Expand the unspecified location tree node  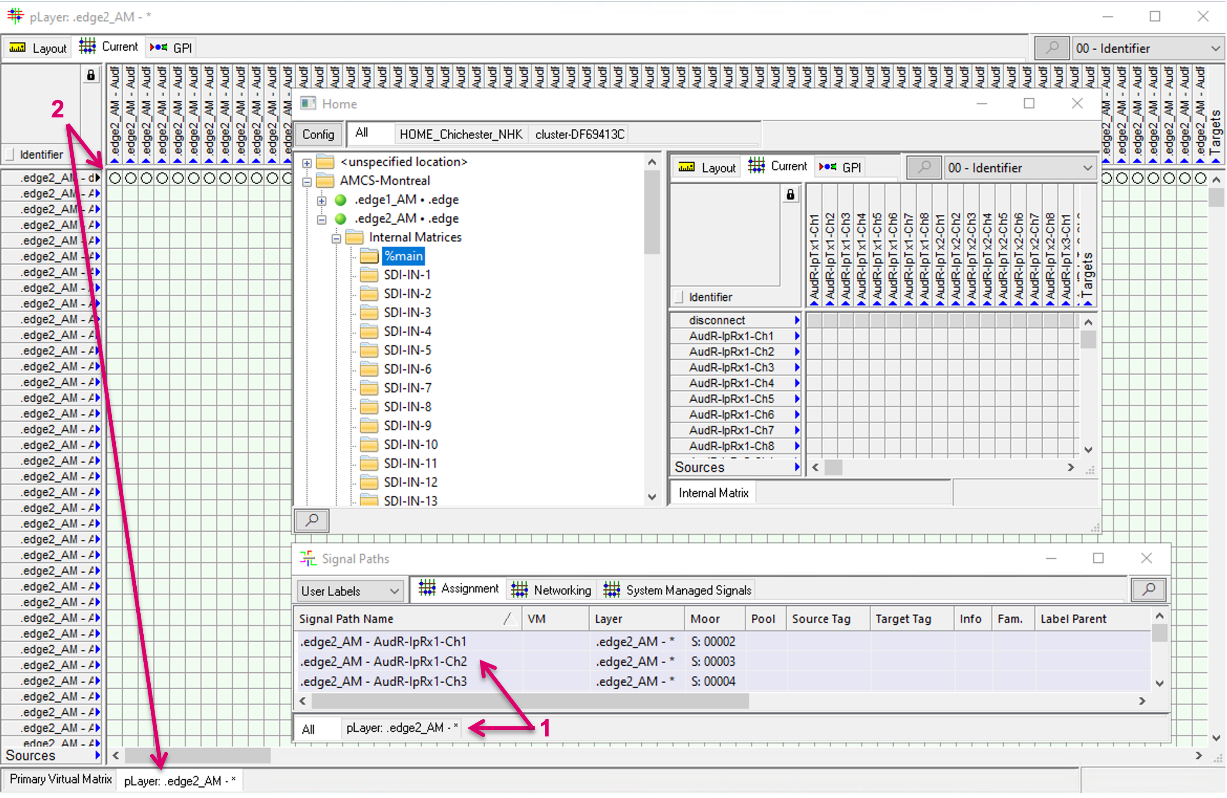[x=307, y=163]
